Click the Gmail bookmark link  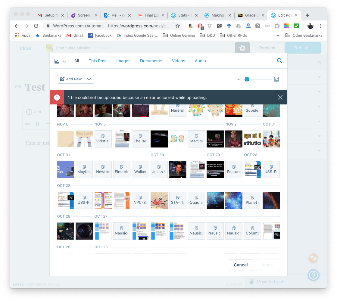tap(75, 36)
